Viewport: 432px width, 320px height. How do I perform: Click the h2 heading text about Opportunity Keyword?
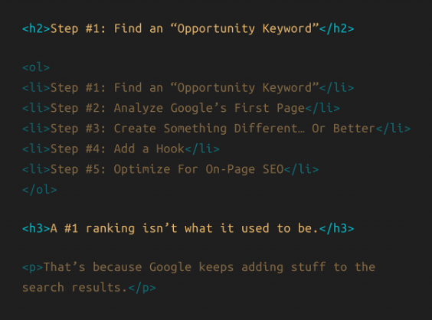[x=185, y=29]
